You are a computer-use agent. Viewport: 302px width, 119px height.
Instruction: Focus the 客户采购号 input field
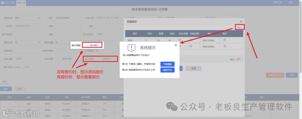coord(27,34)
